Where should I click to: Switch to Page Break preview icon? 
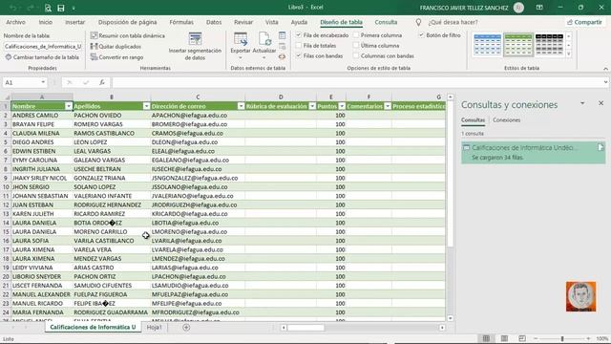(522, 338)
